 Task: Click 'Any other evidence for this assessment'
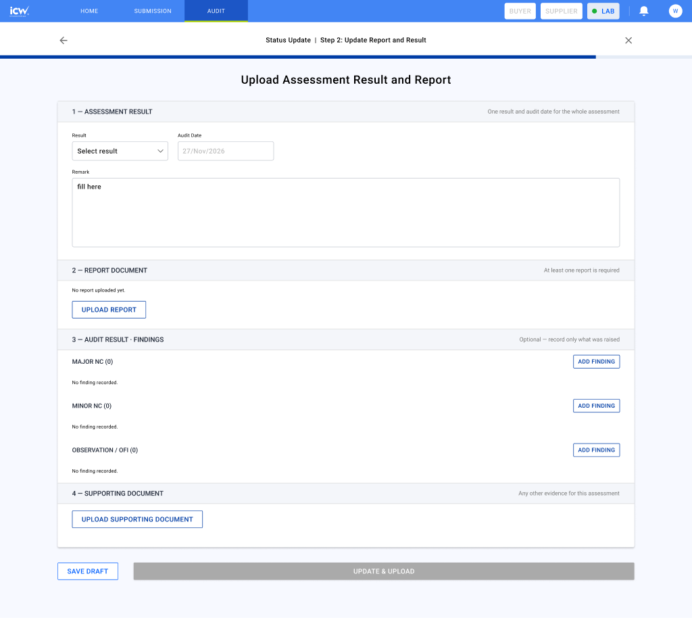[569, 494]
